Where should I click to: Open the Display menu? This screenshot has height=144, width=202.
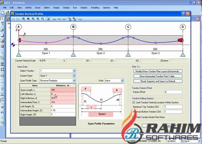(84, 8)
